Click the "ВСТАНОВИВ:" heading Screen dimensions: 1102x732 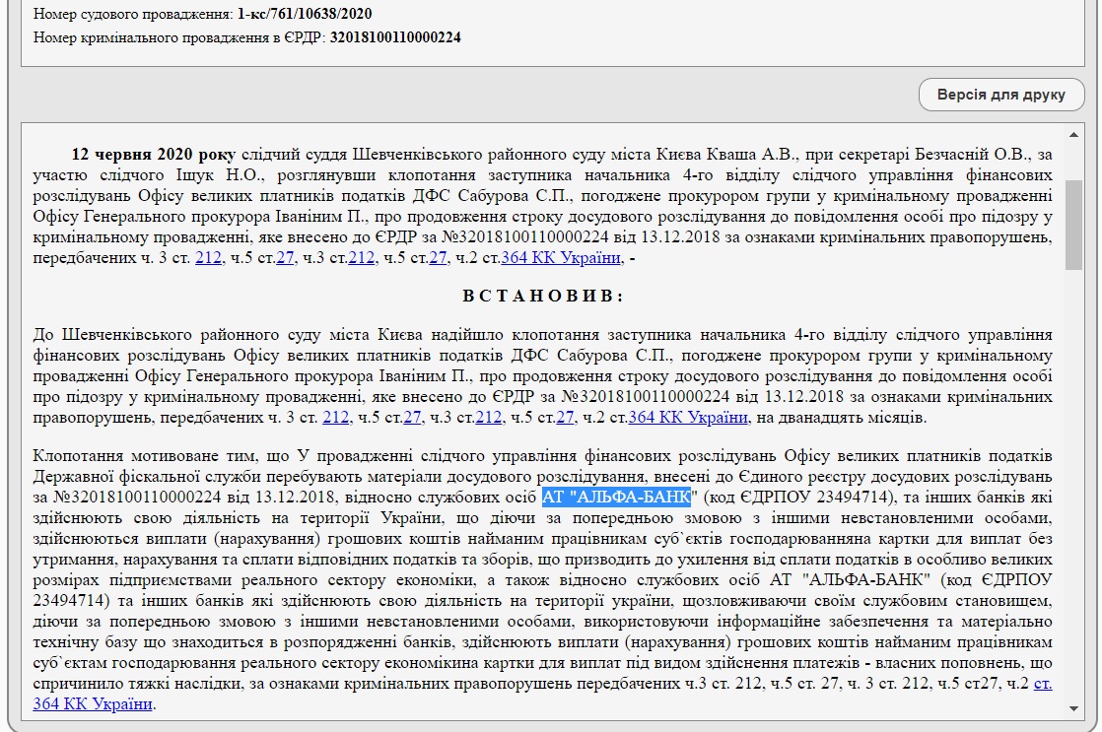[542, 297]
